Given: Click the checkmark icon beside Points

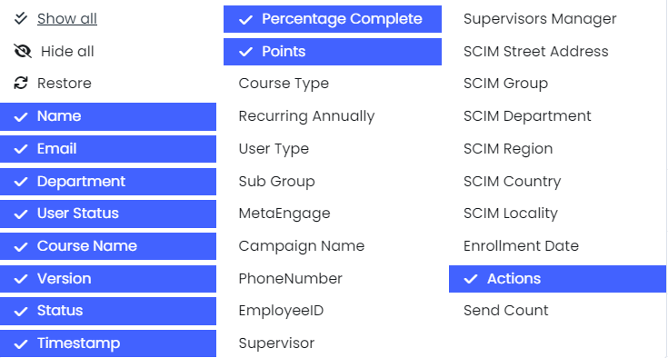Looking at the screenshot, I should [x=245, y=52].
